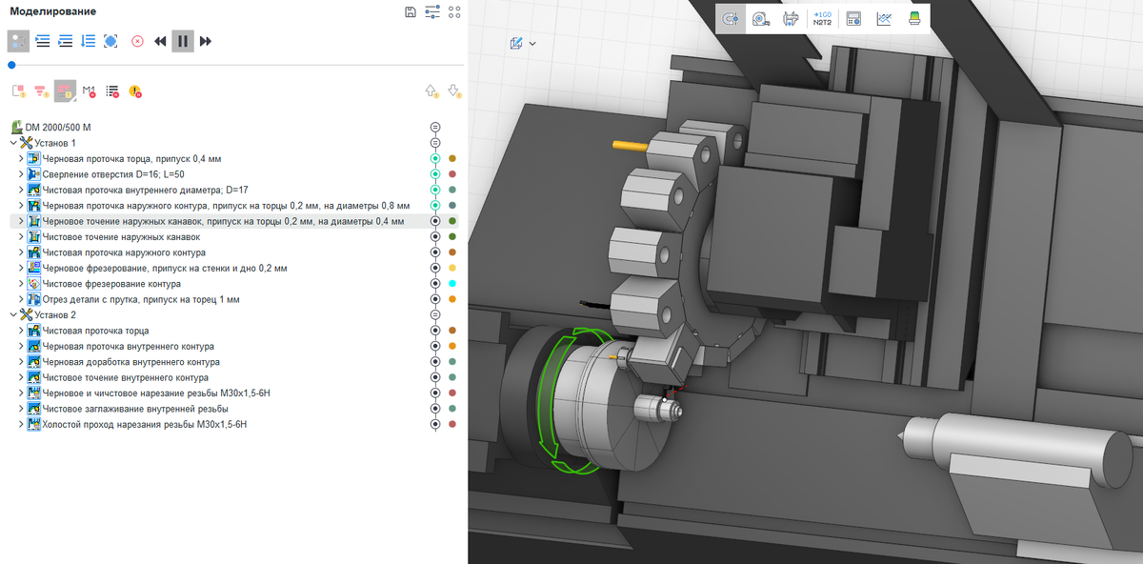Expand Черновая проточка торца, припуск 0,4 мм
Screen dimensions: 1143x564
(21, 158)
